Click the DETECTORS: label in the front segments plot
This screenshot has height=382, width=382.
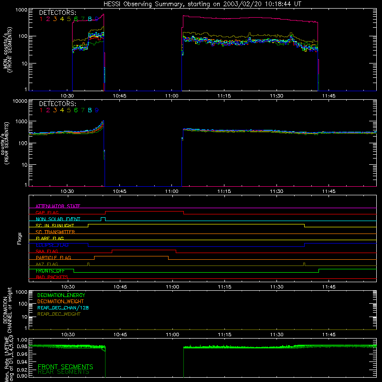(x=58, y=13)
